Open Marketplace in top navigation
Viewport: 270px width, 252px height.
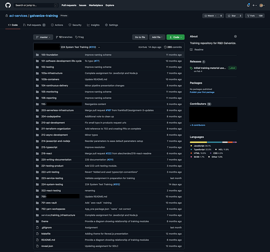[x=96, y=5]
